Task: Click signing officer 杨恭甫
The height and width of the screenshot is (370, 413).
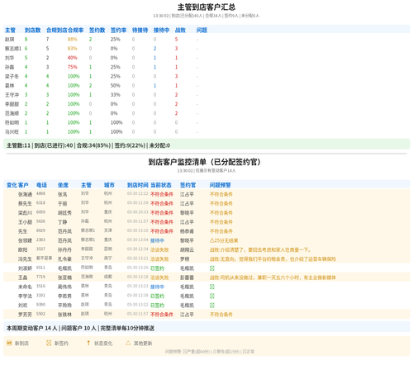Action: tap(187, 231)
